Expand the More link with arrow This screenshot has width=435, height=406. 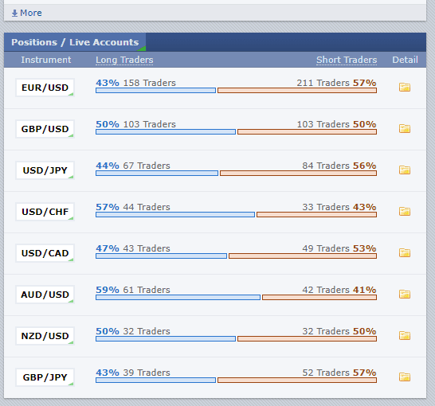click(26, 13)
